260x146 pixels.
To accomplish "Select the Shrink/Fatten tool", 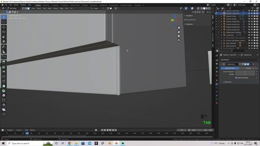I will point(4,105).
